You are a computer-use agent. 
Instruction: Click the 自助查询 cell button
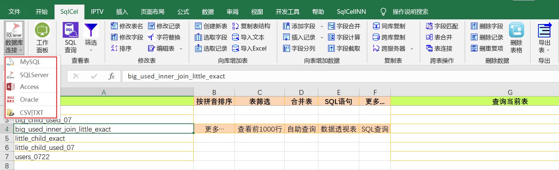click(302, 129)
